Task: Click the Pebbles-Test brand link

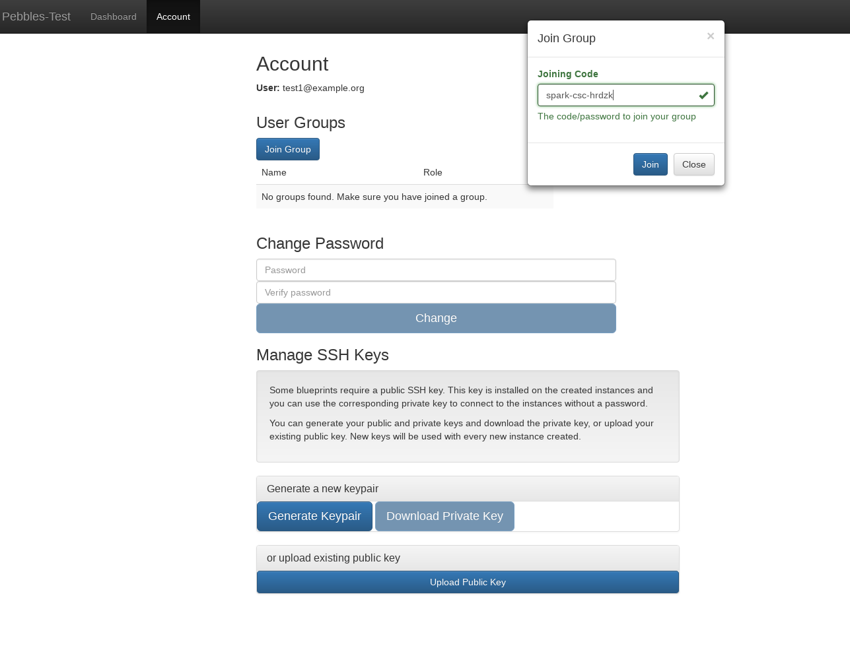Action: pyautogui.click(x=36, y=16)
